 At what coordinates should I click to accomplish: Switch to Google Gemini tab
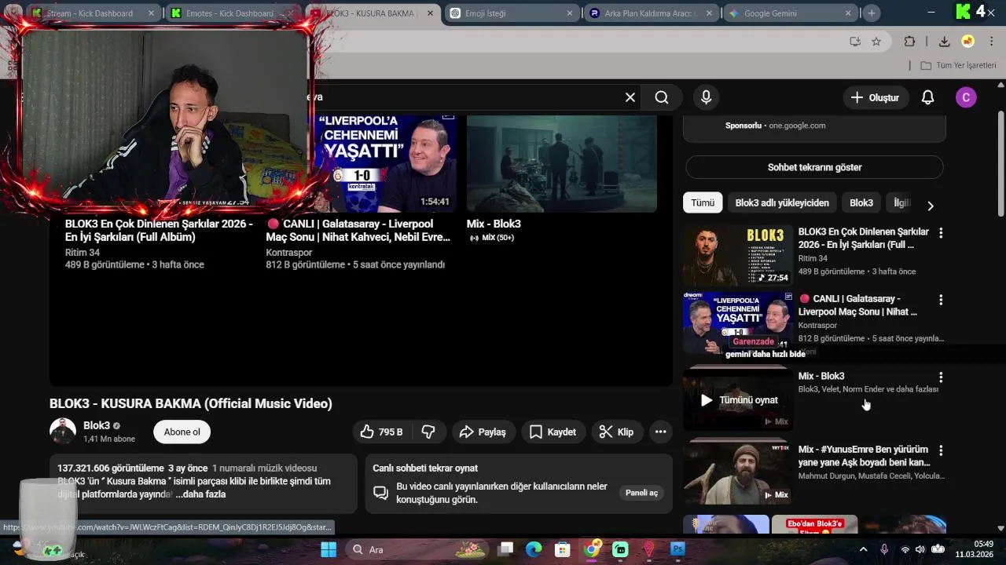[x=790, y=13]
